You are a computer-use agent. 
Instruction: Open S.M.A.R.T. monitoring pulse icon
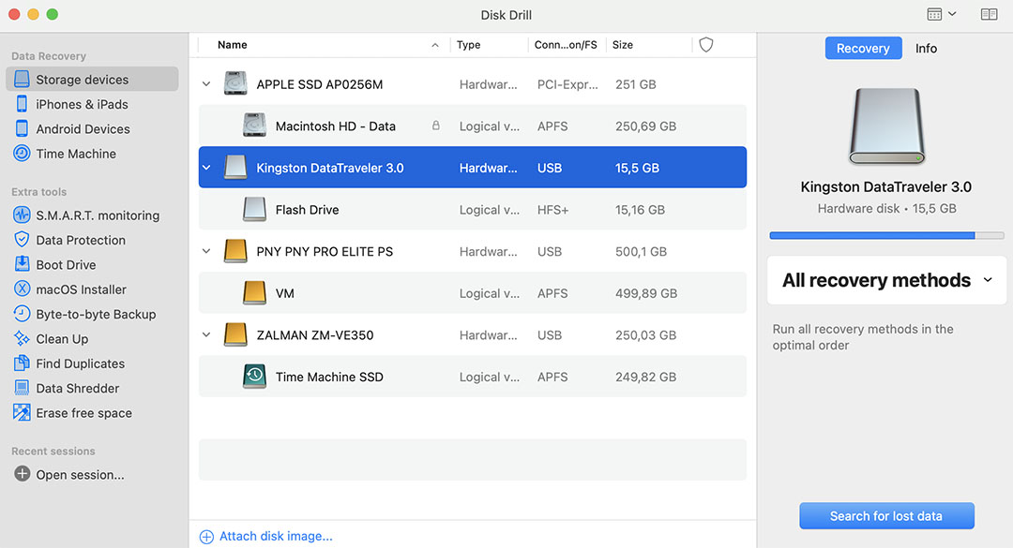(22, 215)
